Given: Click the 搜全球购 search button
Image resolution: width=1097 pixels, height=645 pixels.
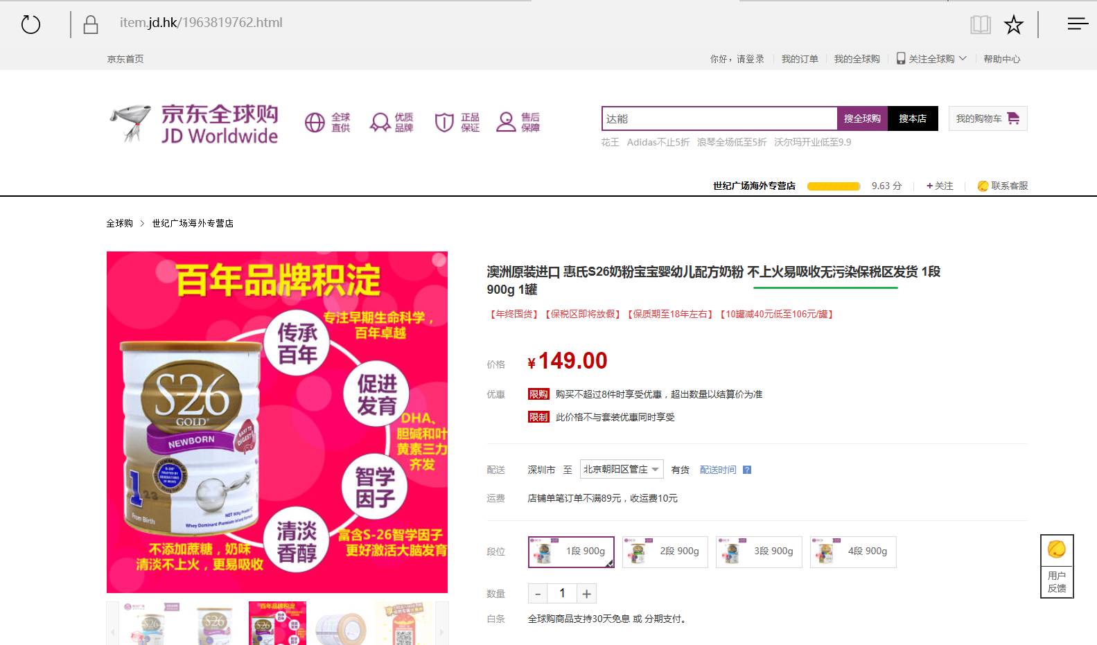Looking at the screenshot, I should (862, 118).
